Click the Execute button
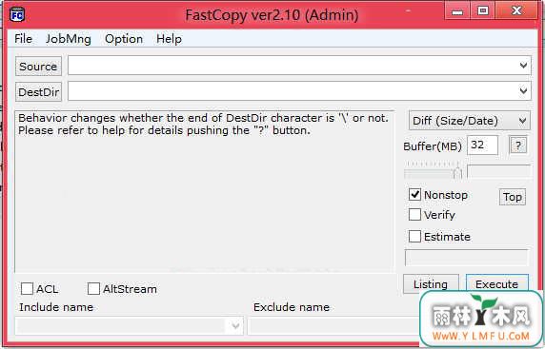This screenshot has height=349, width=545. coord(497,284)
